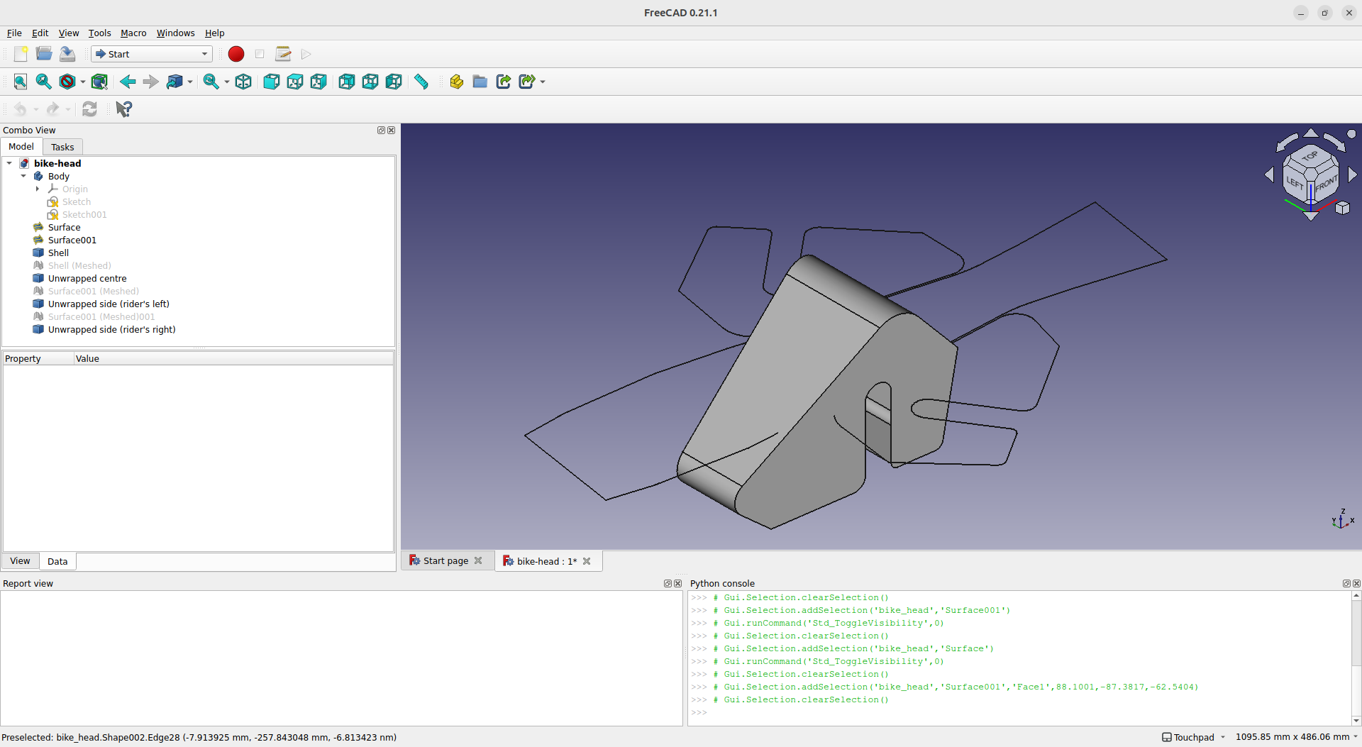The width and height of the screenshot is (1362, 747).
Task: Go back with the left arrow
Action: pyautogui.click(x=128, y=82)
